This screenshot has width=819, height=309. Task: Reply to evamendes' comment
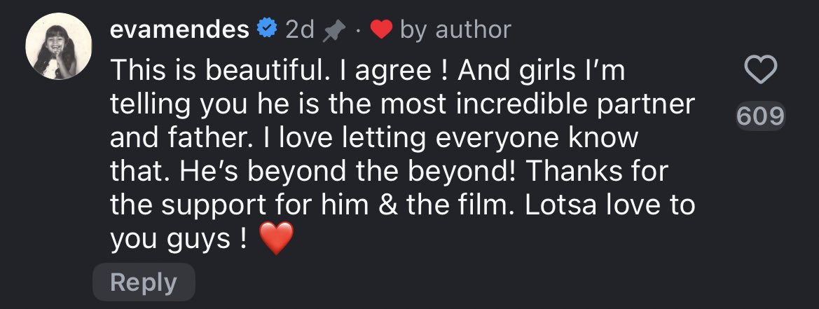(144, 282)
